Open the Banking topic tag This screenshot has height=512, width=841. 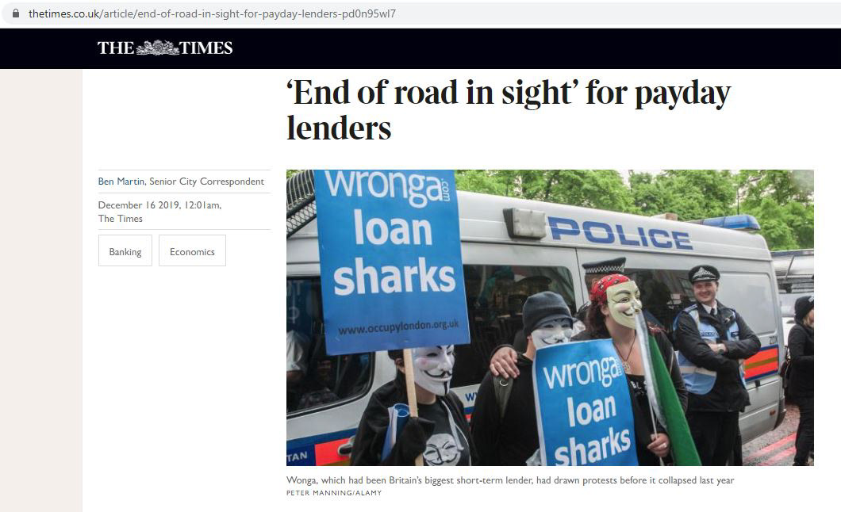125,250
